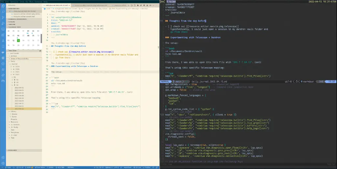Open the Projects tree item
Screen dimensions: 337x169
(14, 119)
